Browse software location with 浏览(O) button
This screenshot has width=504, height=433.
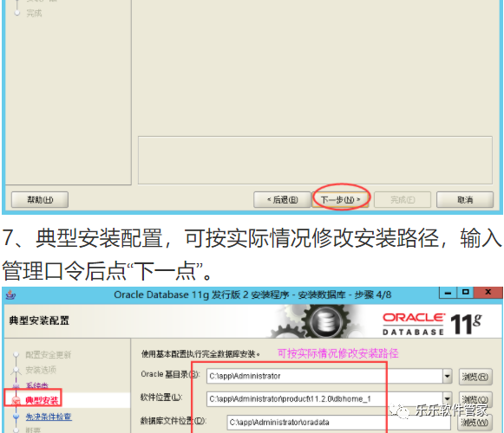click(475, 399)
